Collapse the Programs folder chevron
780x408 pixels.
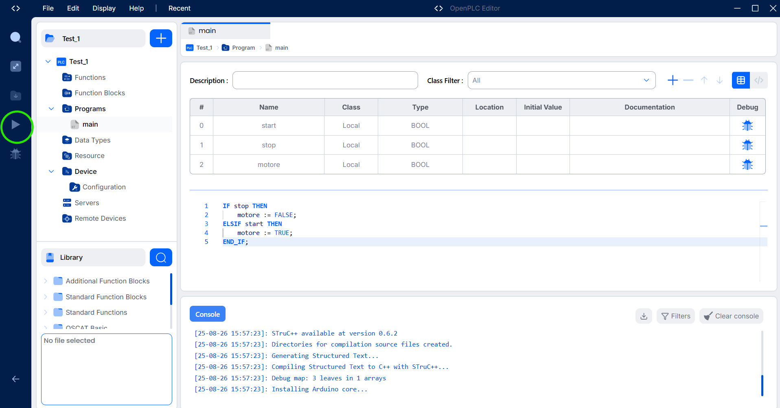51,109
